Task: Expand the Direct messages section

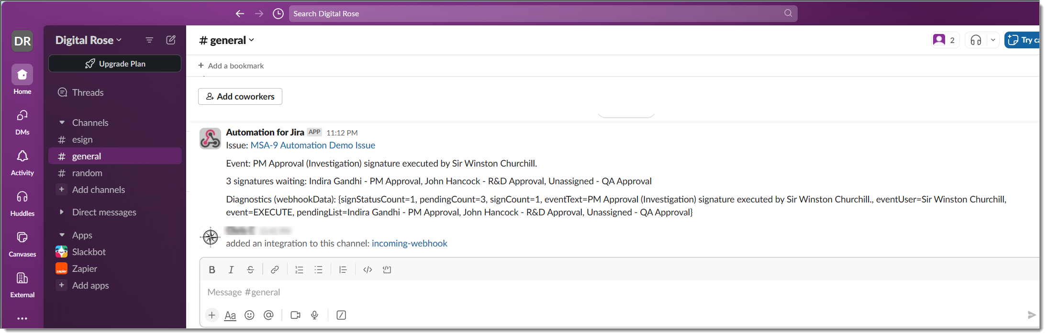Action: (x=62, y=212)
